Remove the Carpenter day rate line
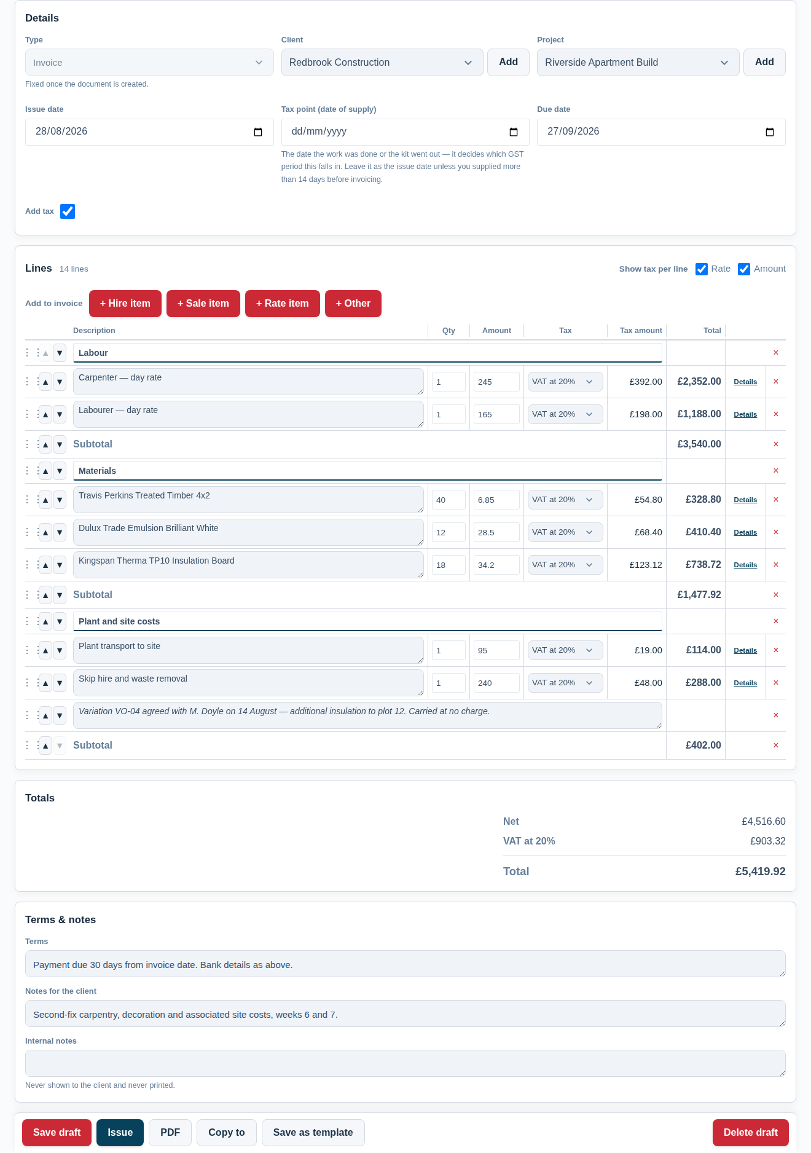The width and height of the screenshot is (811, 1153). click(775, 382)
